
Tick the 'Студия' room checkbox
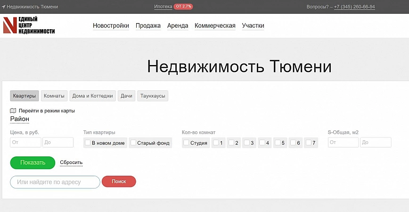point(186,143)
